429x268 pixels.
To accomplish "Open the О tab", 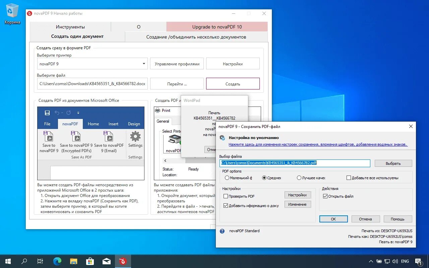I will tap(138, 27).
